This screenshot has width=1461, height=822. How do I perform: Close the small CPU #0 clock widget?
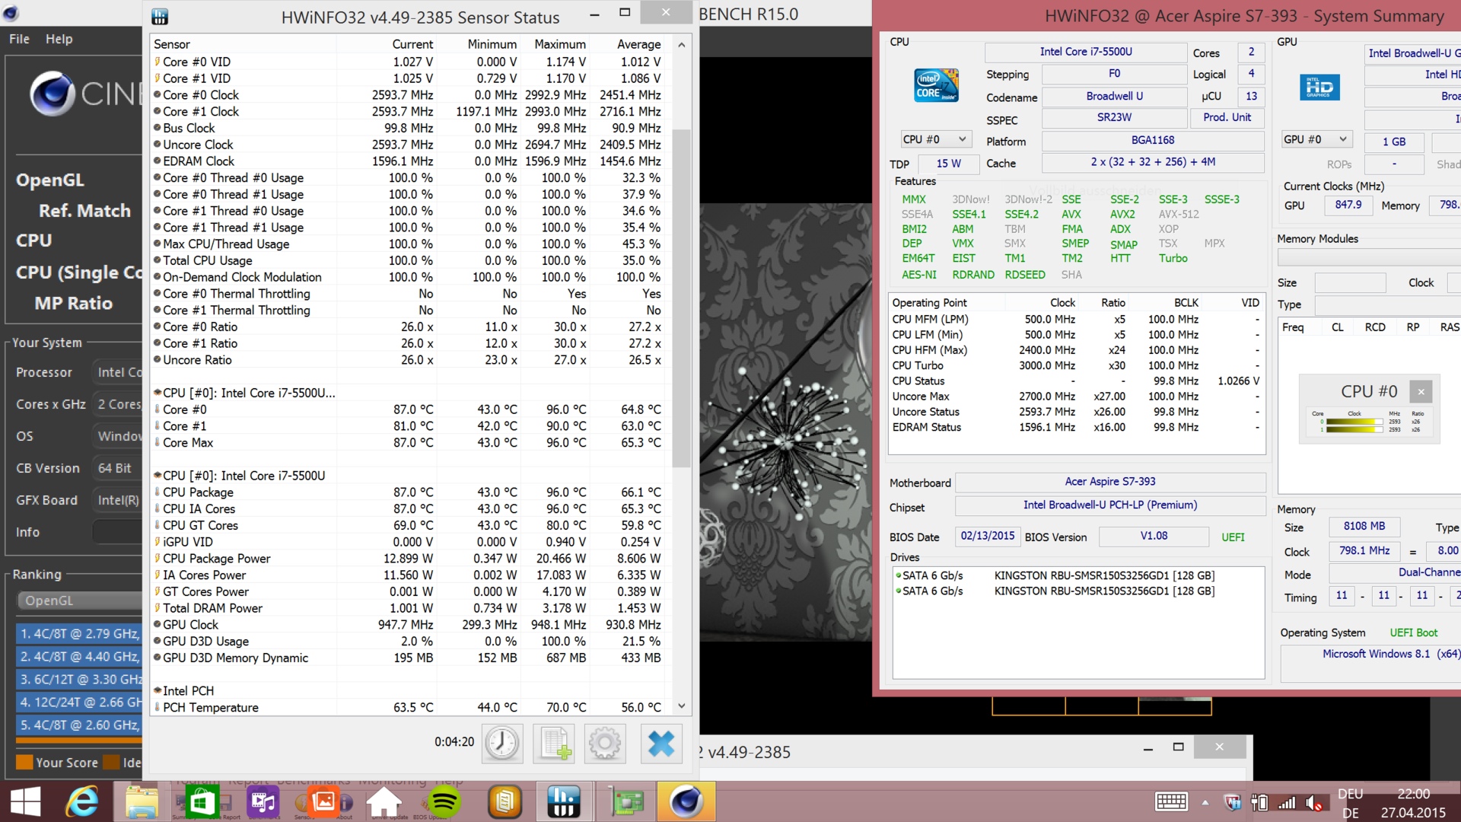pyautogui.click(x=1421, y=392)
